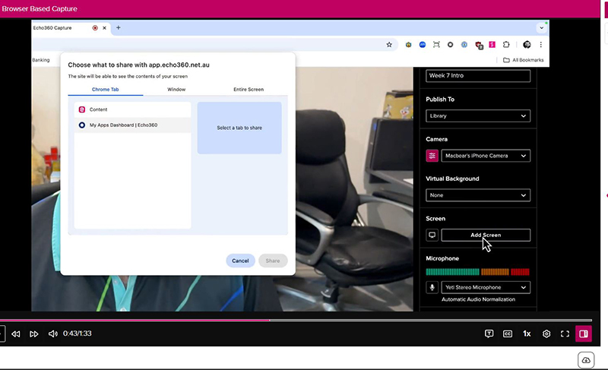
Task: Open player settings gear
Action: 546,334
